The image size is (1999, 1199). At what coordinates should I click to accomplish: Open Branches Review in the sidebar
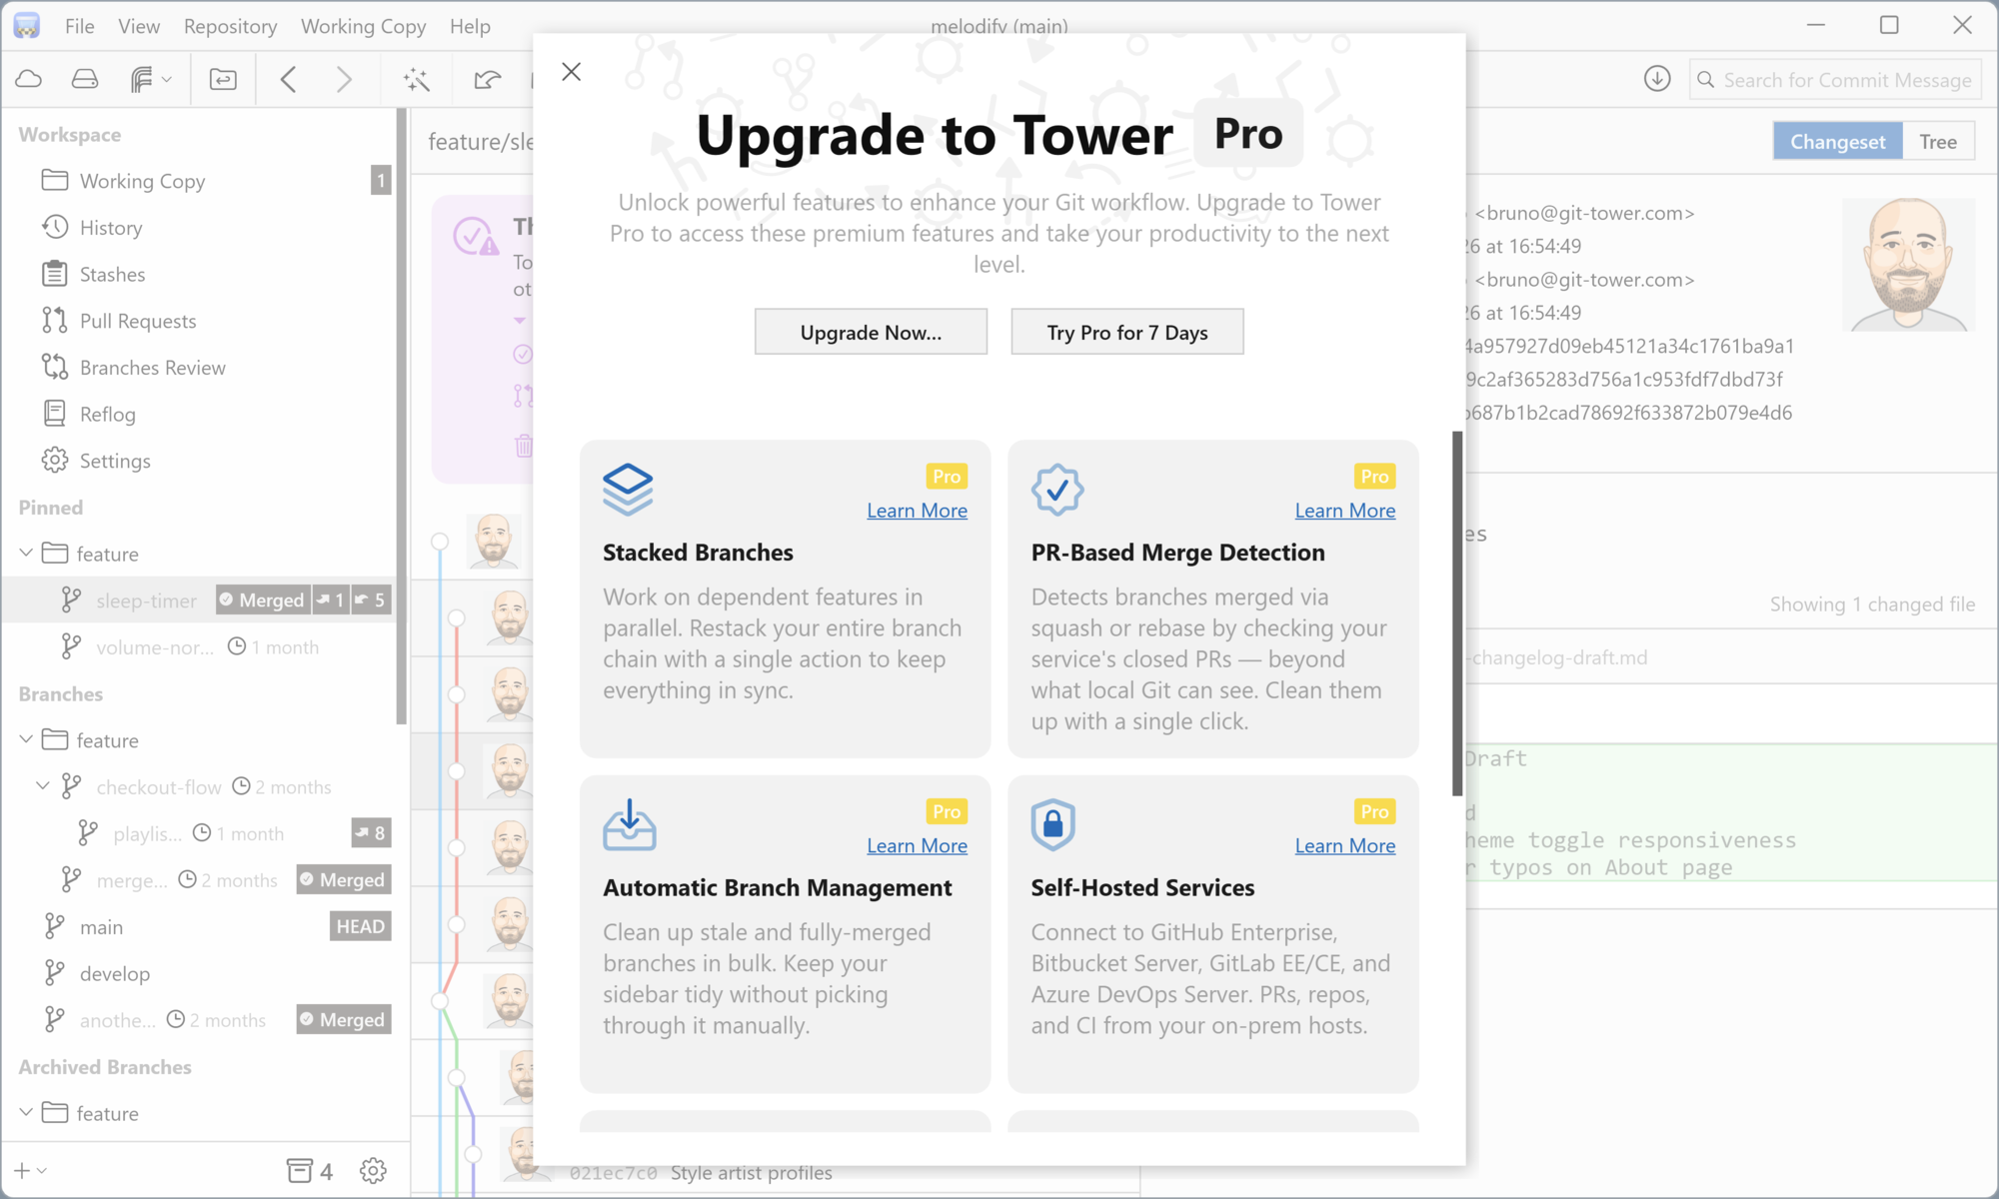coord(200,367)
